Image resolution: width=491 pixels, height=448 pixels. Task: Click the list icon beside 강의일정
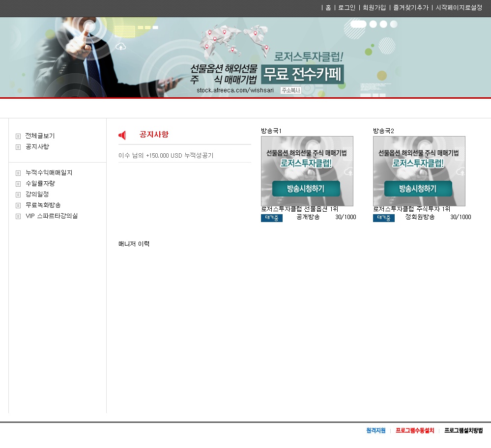tap(18, 195)
